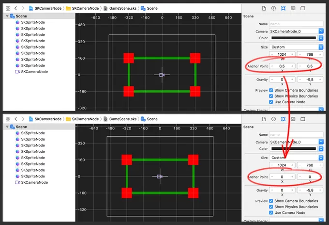
Task: Click SKCameraNode project breadcrumb text in lower window
Action: 48,119
